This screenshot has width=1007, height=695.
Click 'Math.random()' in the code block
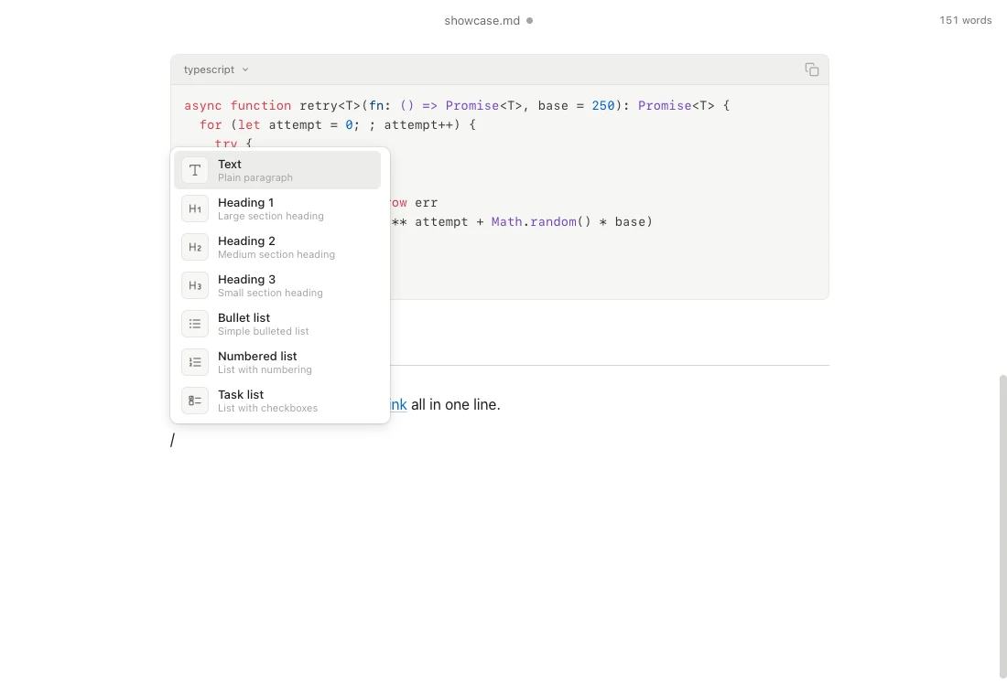[541, 222]
